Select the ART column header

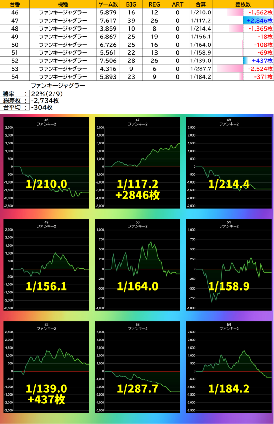click(x=177, y=4)
